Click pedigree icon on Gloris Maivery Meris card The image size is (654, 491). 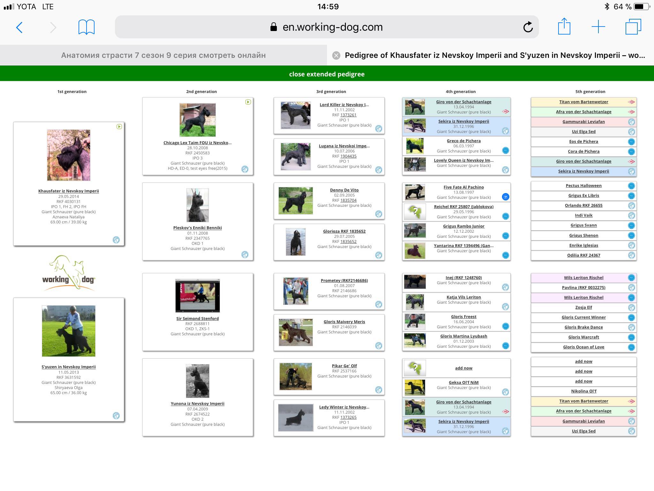pos(379,346)
